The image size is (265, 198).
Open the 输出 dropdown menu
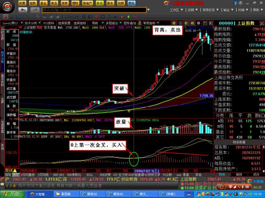click(x=229, y=10)
